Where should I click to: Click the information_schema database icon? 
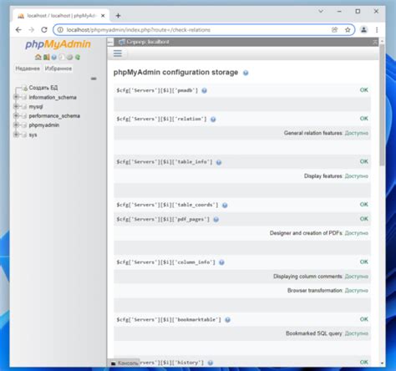[24, 97]
